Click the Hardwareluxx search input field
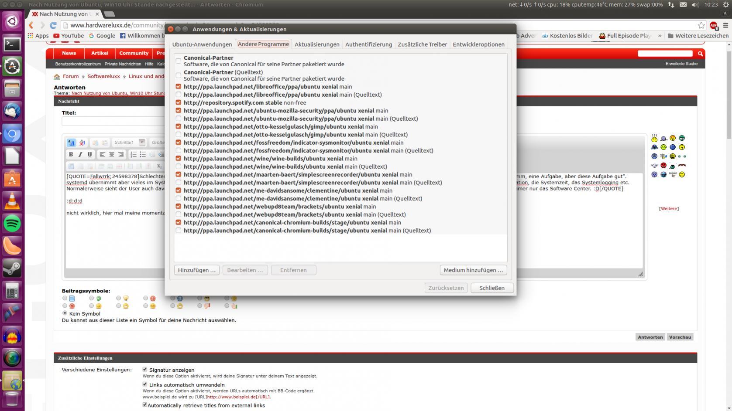This screenshot has width=732, height=411. click(x=665, y=54)
